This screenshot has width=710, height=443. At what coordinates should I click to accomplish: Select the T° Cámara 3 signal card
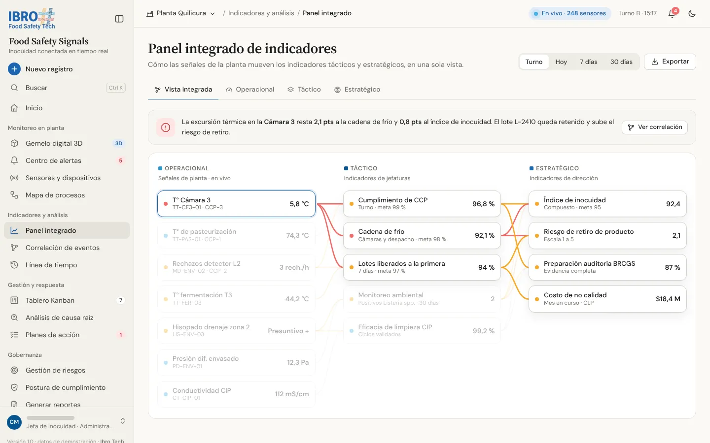(x=236, y=204)
